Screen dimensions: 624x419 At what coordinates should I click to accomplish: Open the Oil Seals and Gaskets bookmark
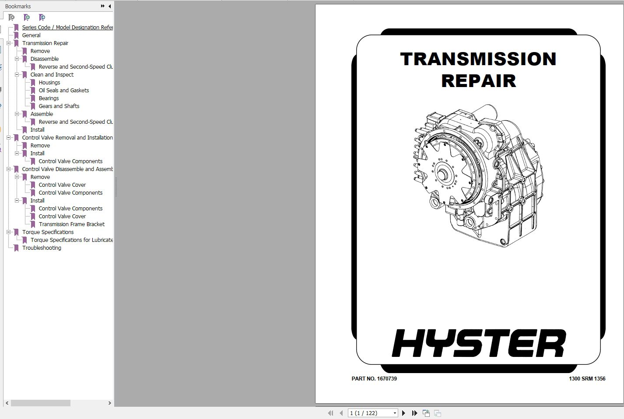click(x=63, y=91)
